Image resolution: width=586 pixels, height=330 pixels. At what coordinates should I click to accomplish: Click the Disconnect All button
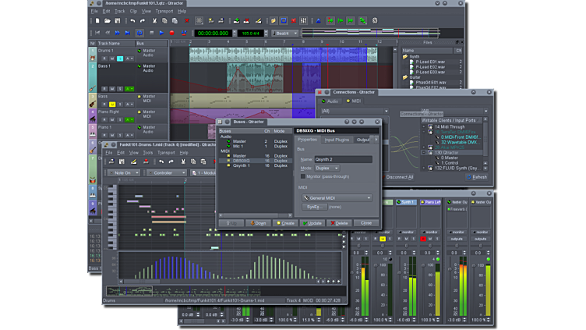[398, 177]
